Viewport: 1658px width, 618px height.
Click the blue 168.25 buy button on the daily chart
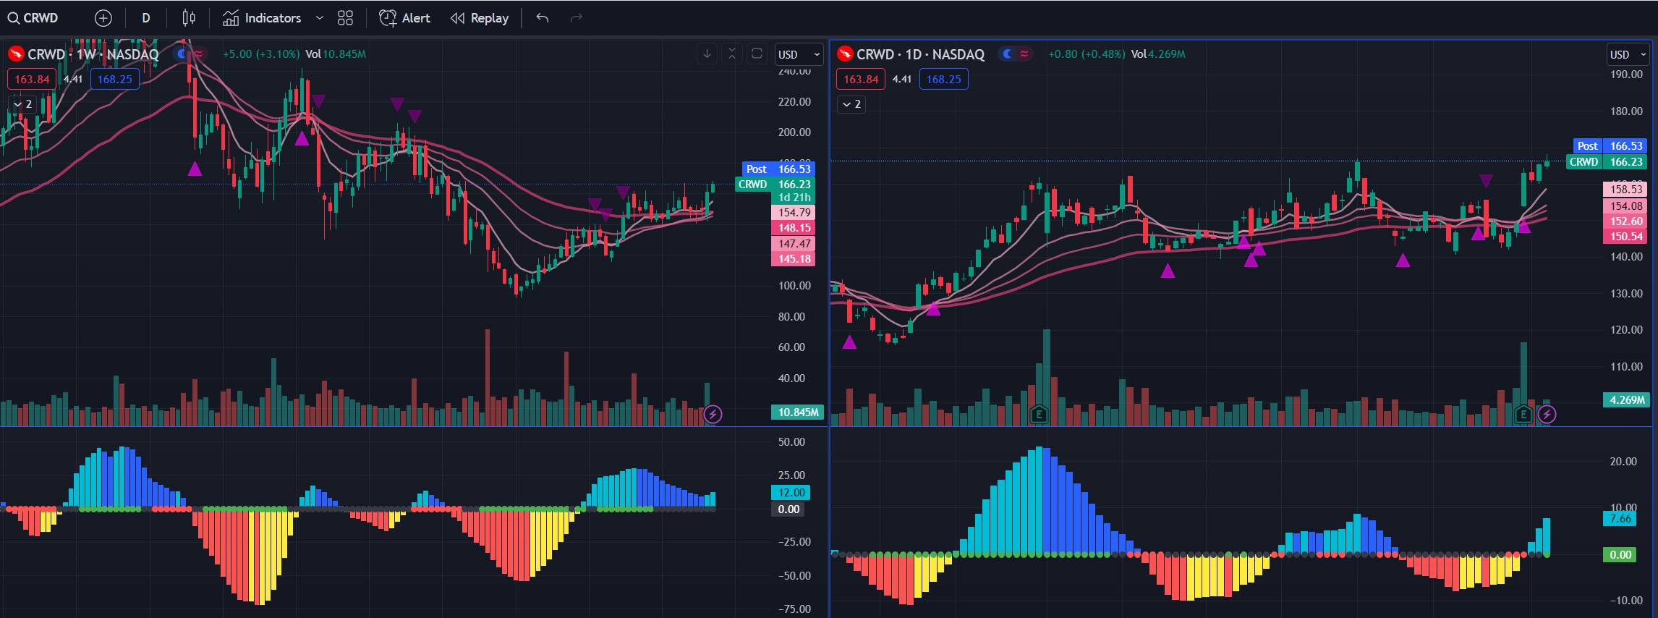[944, 80]
